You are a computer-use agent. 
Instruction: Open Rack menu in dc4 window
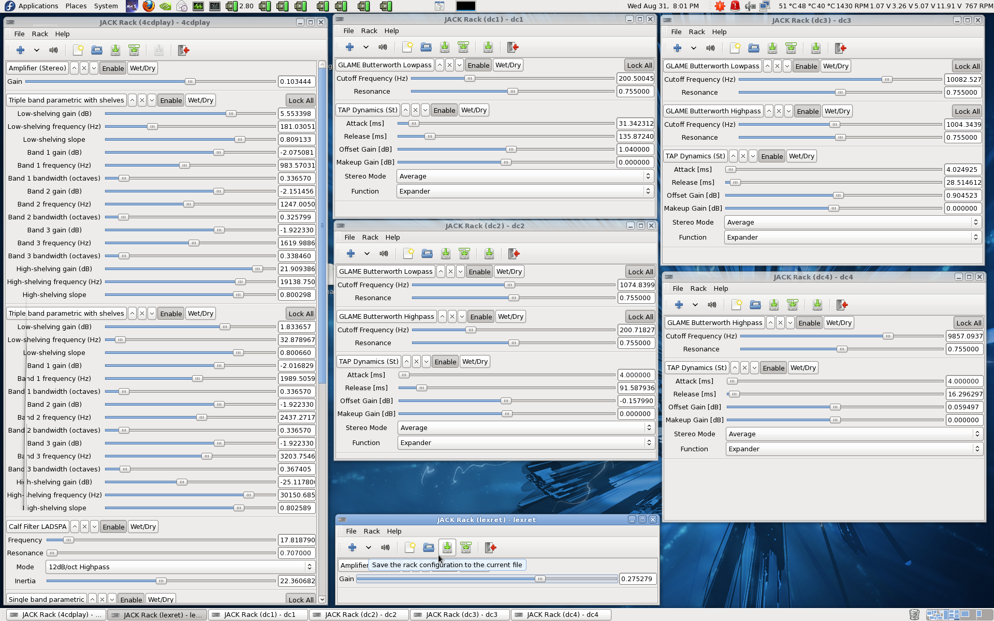[x=698, y=288]
